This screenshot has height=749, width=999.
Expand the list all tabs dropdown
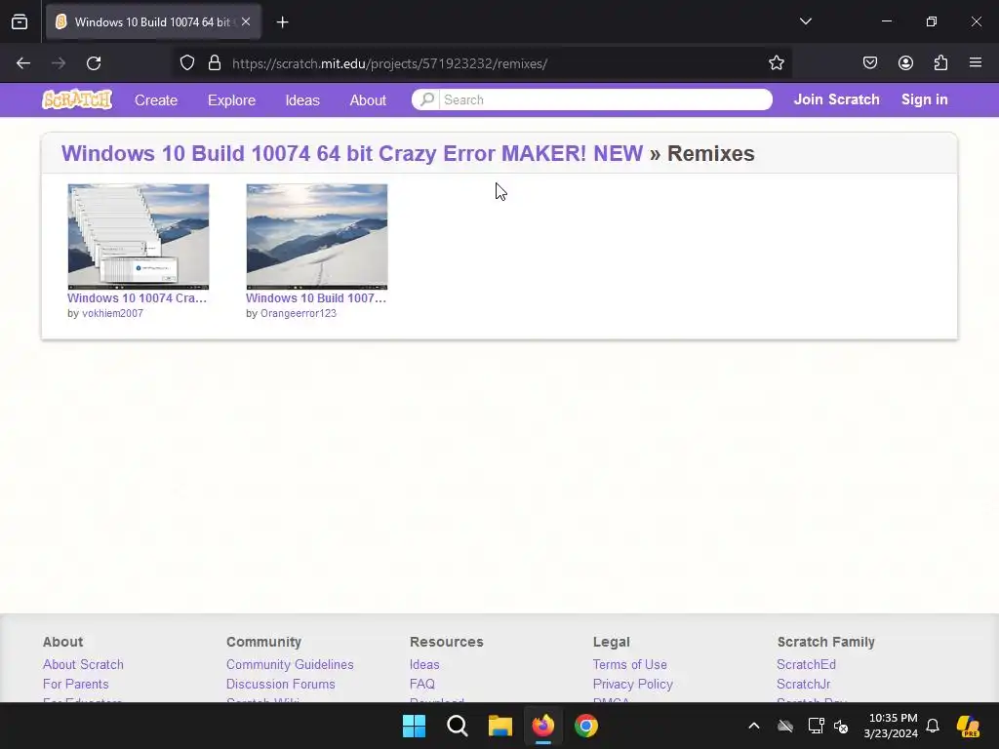(805, 21)
